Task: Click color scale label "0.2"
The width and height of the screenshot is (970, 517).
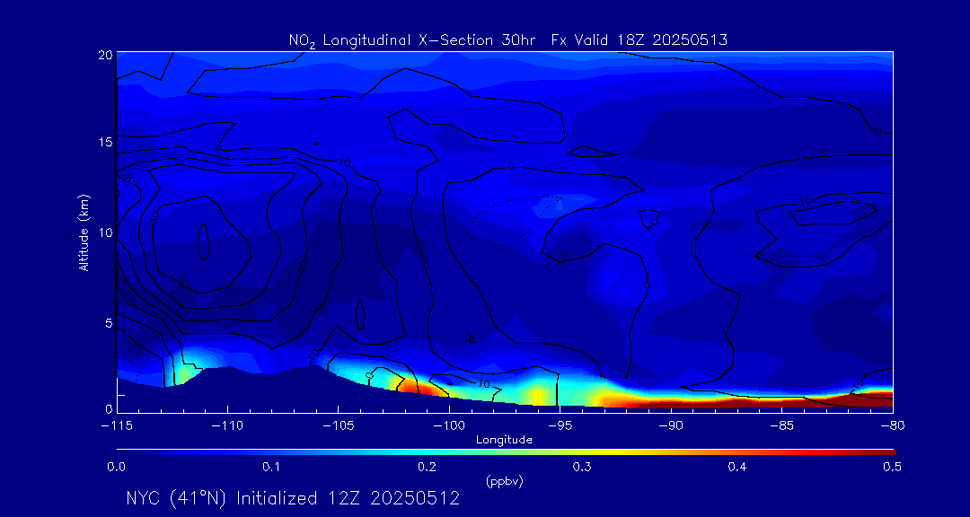Action: point(427,468)
